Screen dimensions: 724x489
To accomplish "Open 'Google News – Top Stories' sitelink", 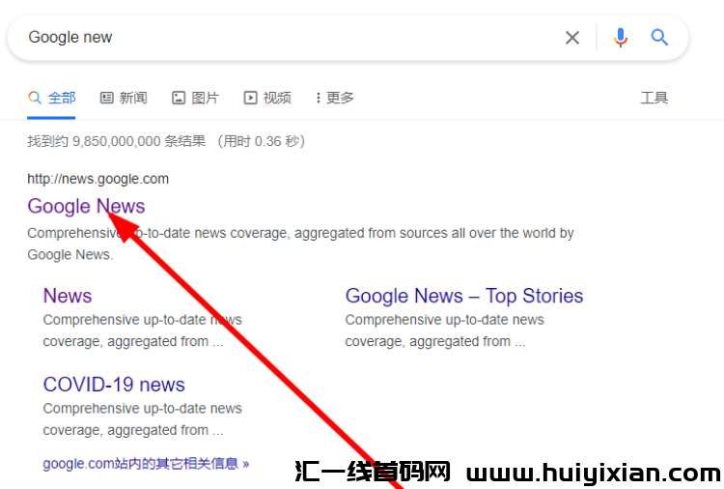I will tap(464, 296).
